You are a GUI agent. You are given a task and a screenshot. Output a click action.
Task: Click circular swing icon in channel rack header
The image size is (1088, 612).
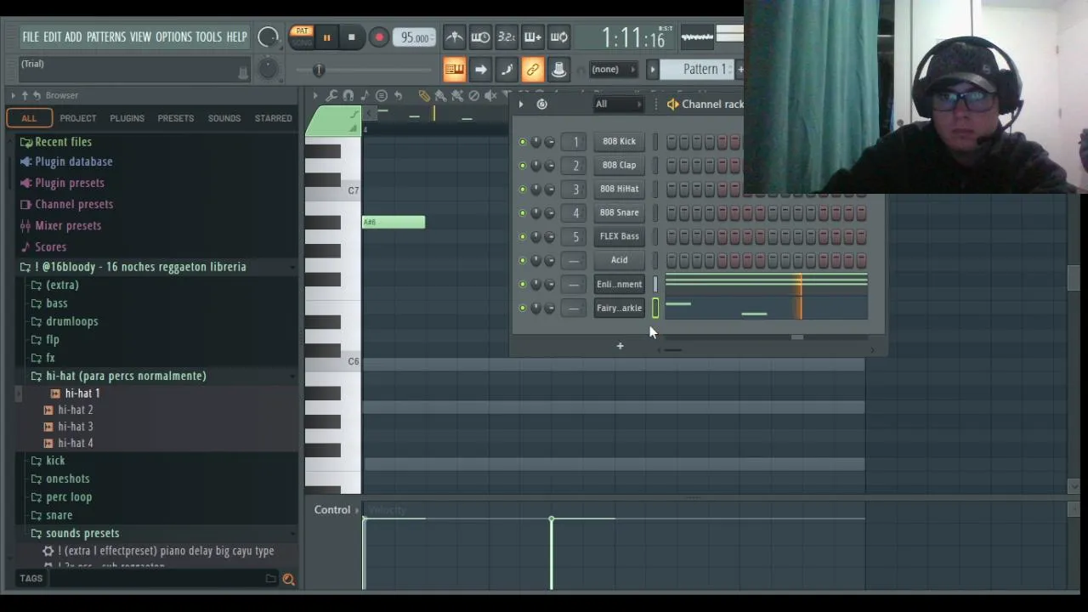(x=541, y=104)
